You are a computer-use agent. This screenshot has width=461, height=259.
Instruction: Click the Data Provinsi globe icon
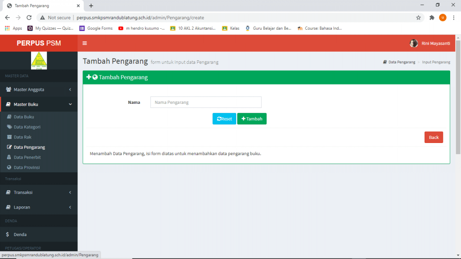click(x=9, y=167)
